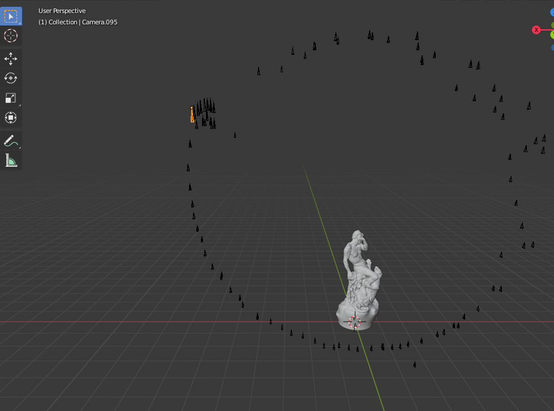Click the Camera.095 breadcrumb text
The image size is (554, 411).
click(100, 21)
